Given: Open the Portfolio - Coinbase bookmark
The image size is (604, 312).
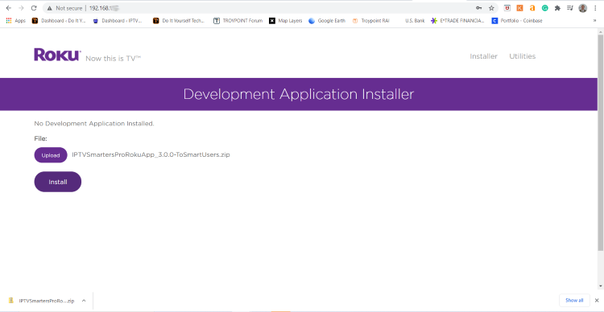Looking at the screenshot, I should pos(517,21).
